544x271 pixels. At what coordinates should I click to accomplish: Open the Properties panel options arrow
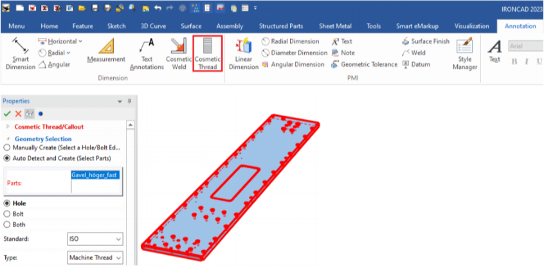click(x=120, y=101)
